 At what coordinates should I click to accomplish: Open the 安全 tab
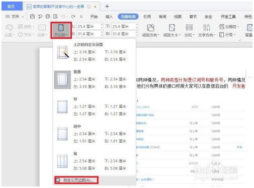coord(208,17)
